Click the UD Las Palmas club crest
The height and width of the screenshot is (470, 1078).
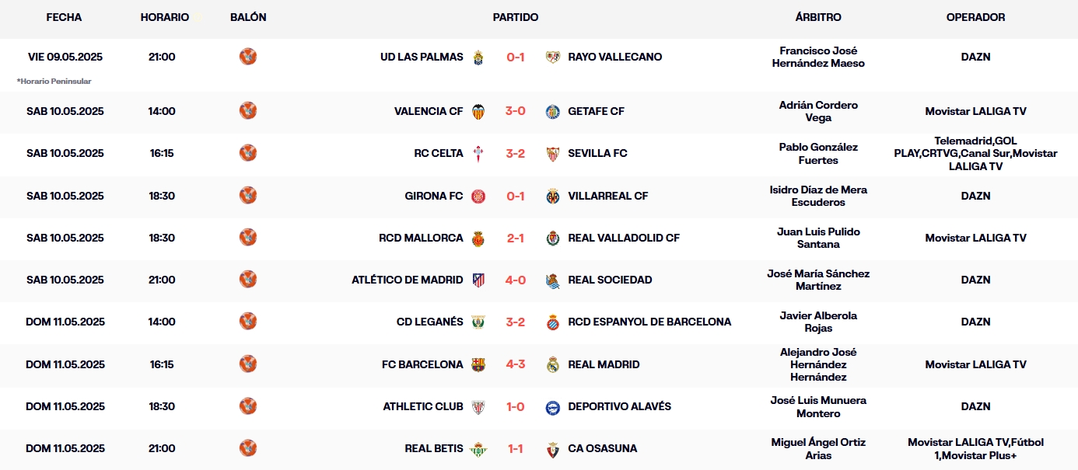(478, 57)
